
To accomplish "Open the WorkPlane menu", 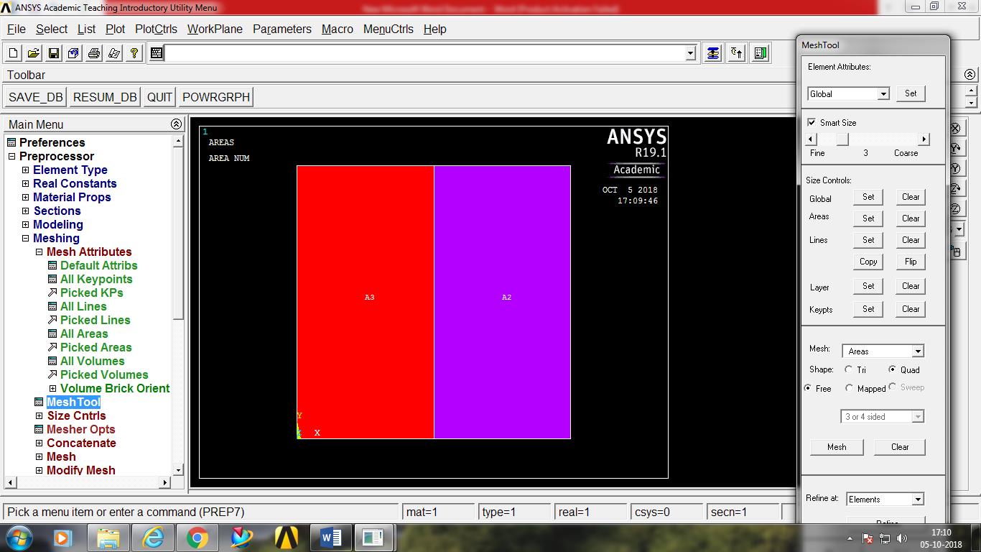I will pyautogui.click(x=215, y=29).
